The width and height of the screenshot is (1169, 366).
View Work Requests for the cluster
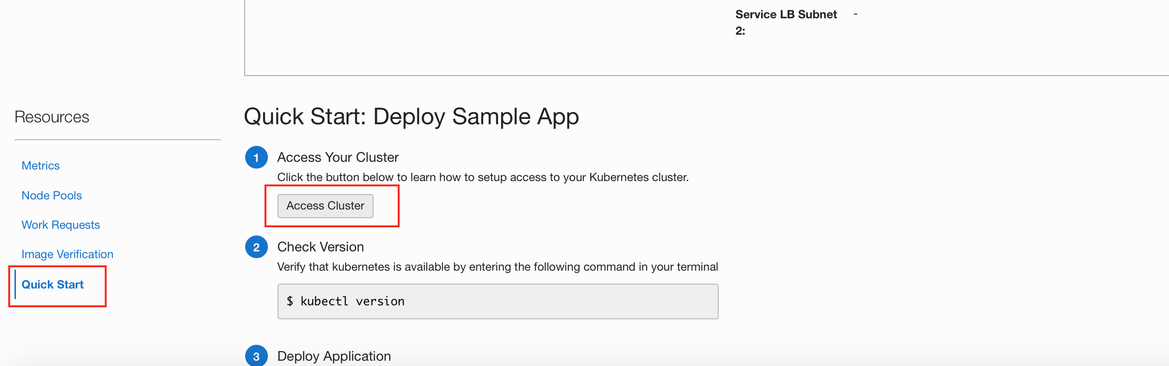61,225
